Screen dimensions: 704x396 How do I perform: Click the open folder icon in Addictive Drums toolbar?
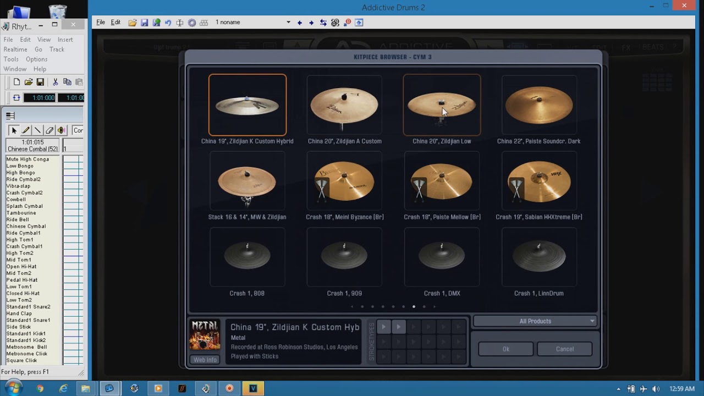133,23
